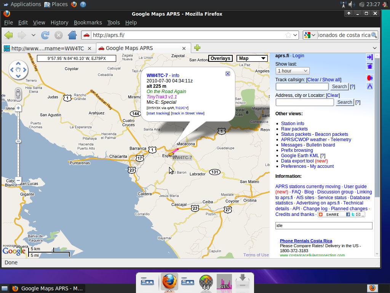Pan the map left with the arrow
The height and width of the screenshot is (293, 390).
pos(12,70)
